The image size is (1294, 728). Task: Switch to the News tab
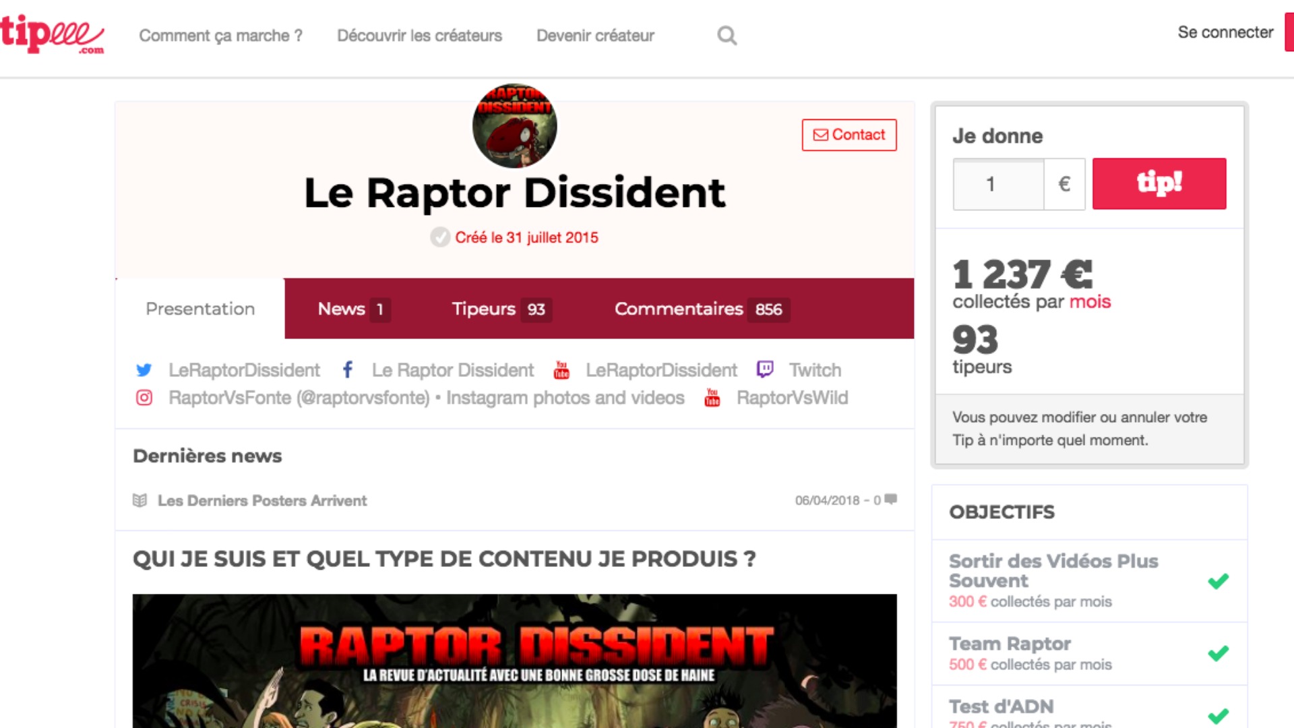point(353,309)
